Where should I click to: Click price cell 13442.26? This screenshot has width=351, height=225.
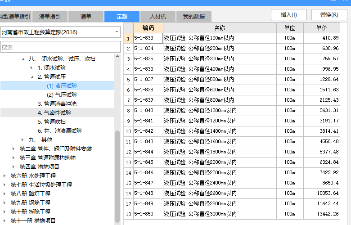322,214
